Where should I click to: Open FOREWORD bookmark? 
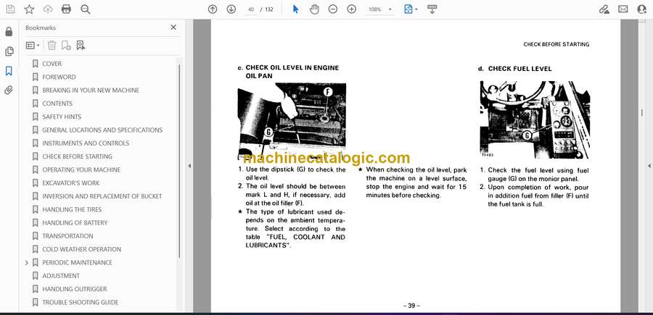(x=59, y=77)
